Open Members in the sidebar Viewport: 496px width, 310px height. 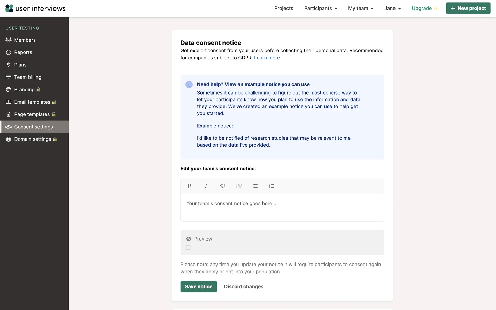25,40
